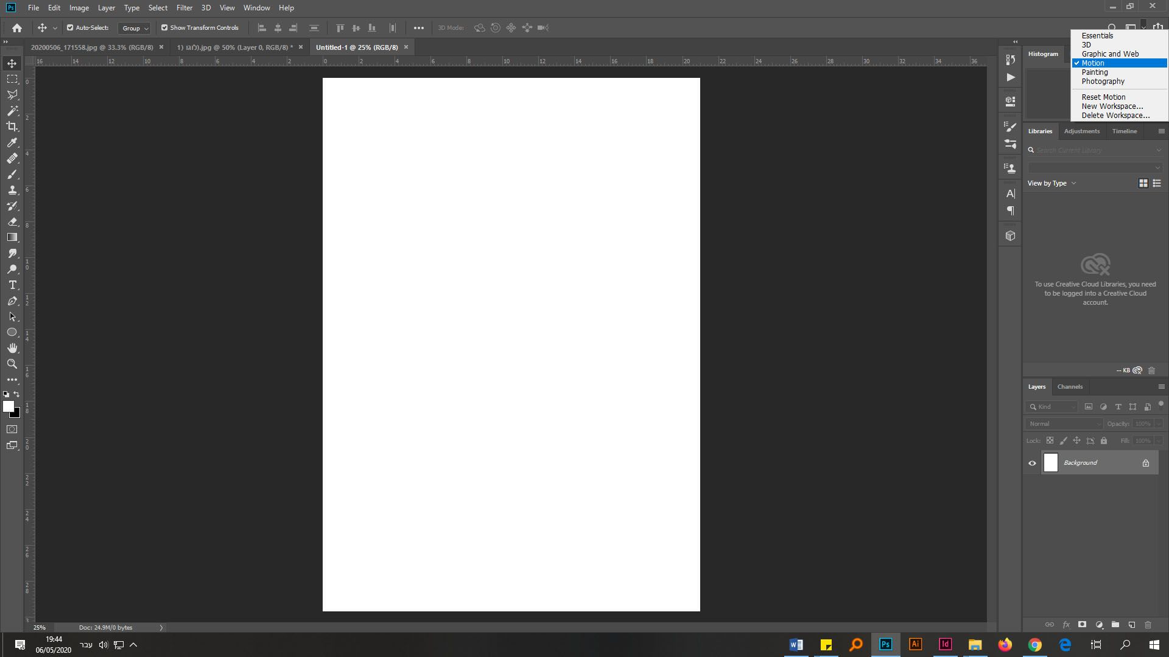
Task: Click the create new layer icon
Action: (x=1131, y=625)
